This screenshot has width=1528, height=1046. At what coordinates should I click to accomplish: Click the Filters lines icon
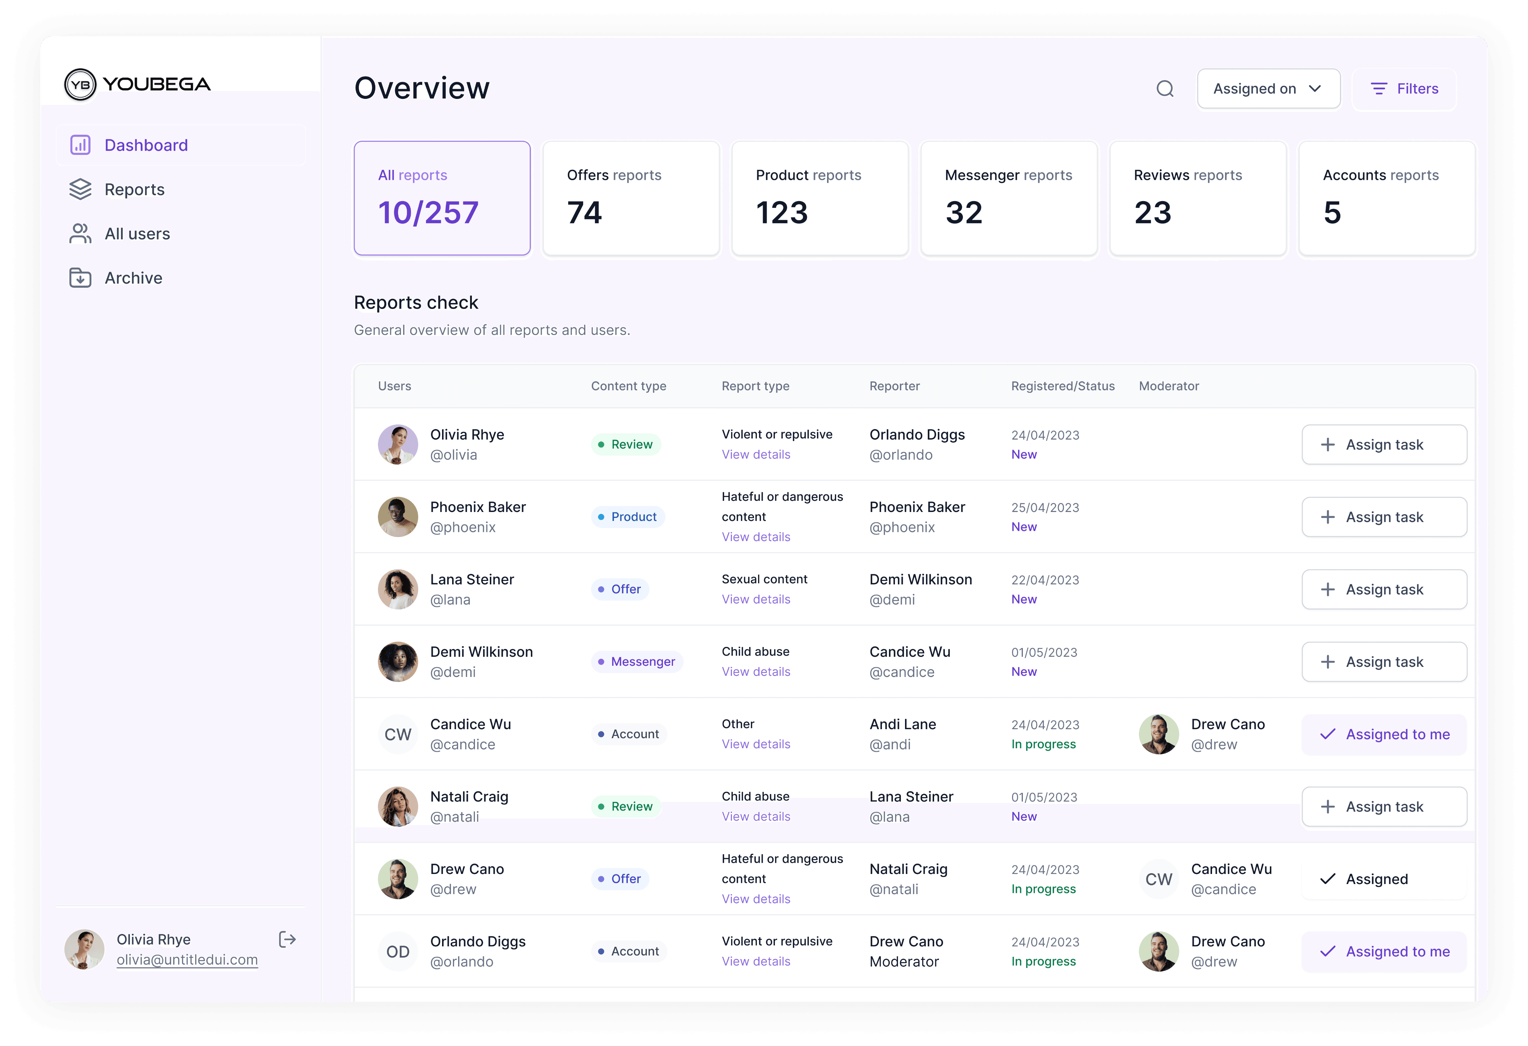(x=1379, y=89)
